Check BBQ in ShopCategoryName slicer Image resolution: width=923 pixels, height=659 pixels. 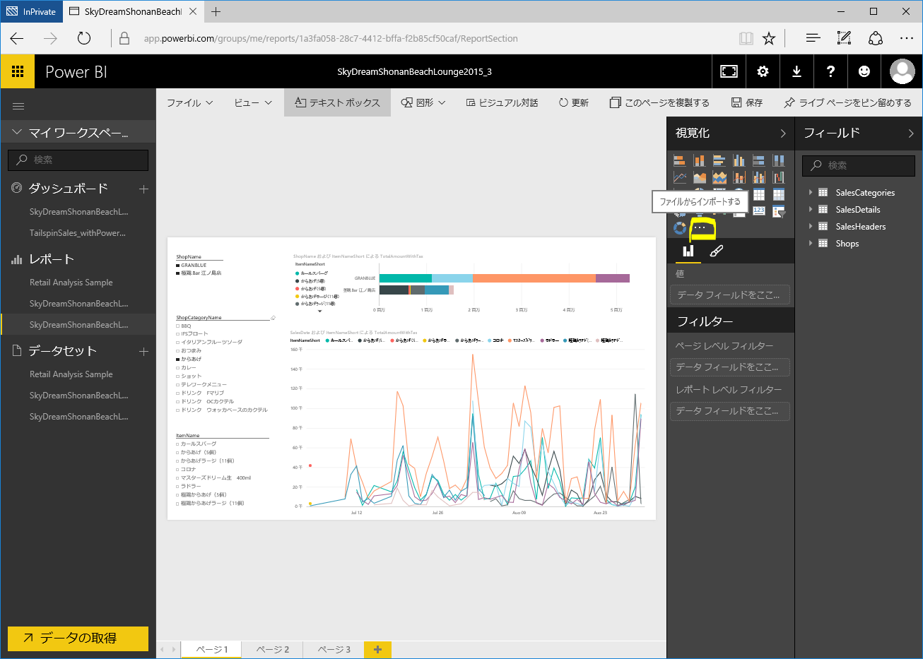(178, 326)
